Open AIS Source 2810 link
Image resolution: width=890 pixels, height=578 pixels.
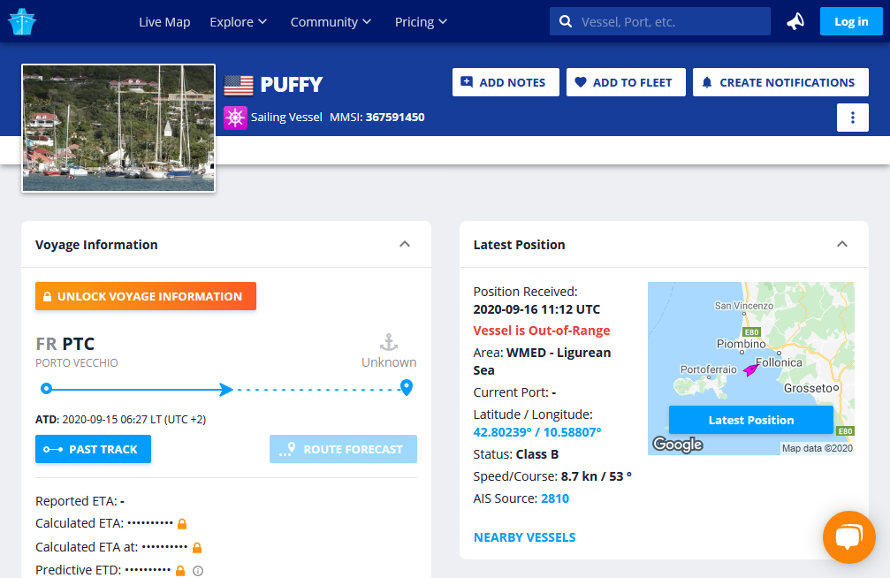[x=555, y=498]
